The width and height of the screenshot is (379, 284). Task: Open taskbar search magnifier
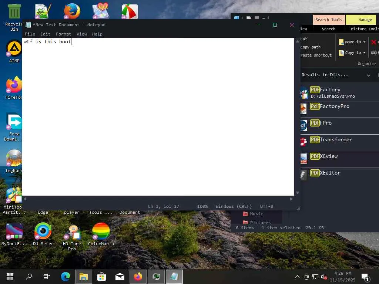tap(29, 276)
